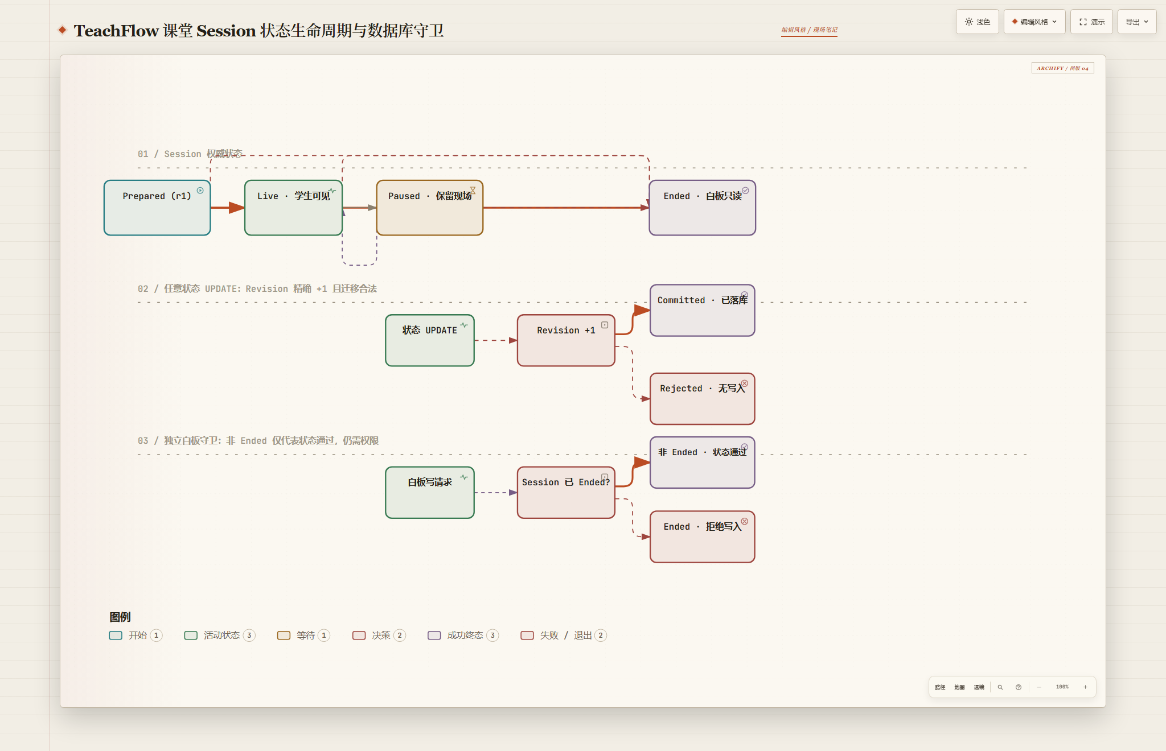
Task: Click the 01 / Session 权威状态 section label
Action: point(190,154)
